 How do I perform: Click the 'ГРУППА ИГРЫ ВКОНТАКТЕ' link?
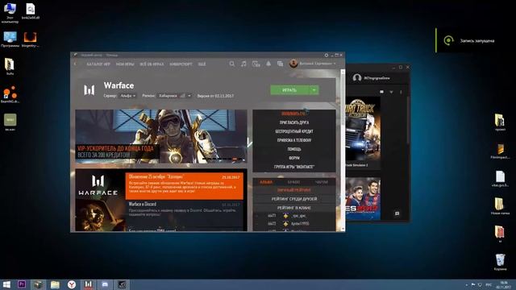(x=293, y=167)
